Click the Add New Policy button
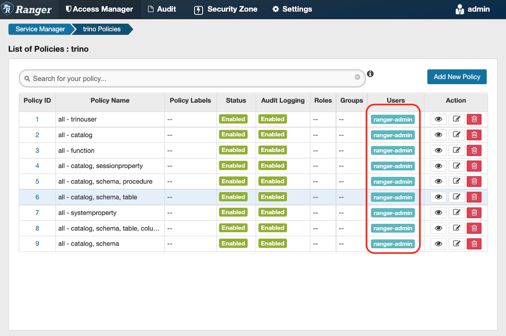The height and width of the screenshot is (336, 506). pyautogui.click(x=456, y=77)
